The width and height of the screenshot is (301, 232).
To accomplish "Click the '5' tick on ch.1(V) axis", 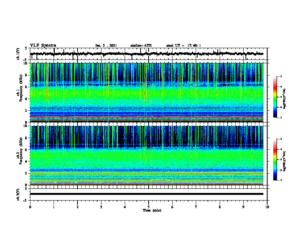I will click(26, 48).
